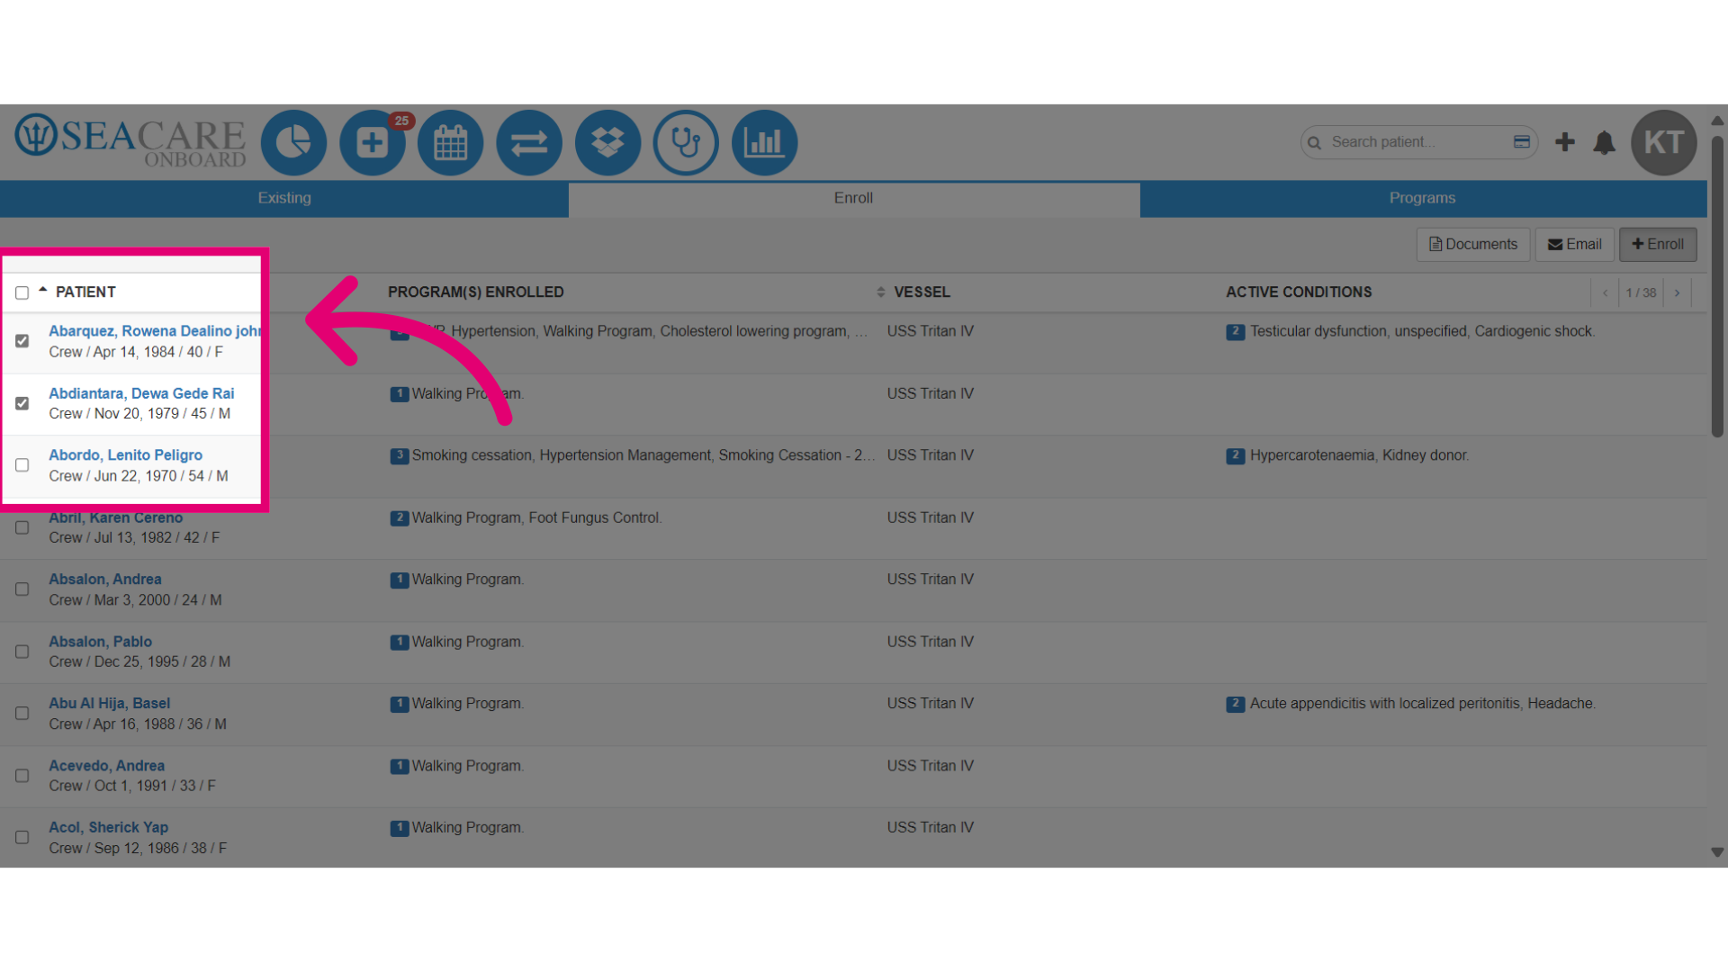Image resolution: width=1728 pixels, height=972 pixels.
Task: Check the Abril, Karen Cereno checkbox
Action: pyautogui.click(x=22, y=527)
